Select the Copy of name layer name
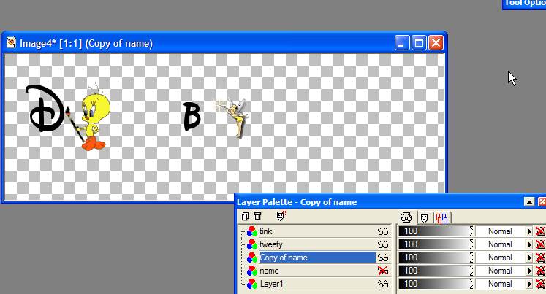 click(x=284, y=258)
